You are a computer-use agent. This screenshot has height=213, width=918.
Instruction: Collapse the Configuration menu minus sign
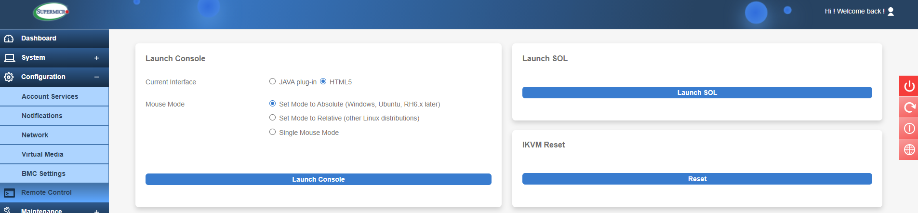(x=96, y=77)
